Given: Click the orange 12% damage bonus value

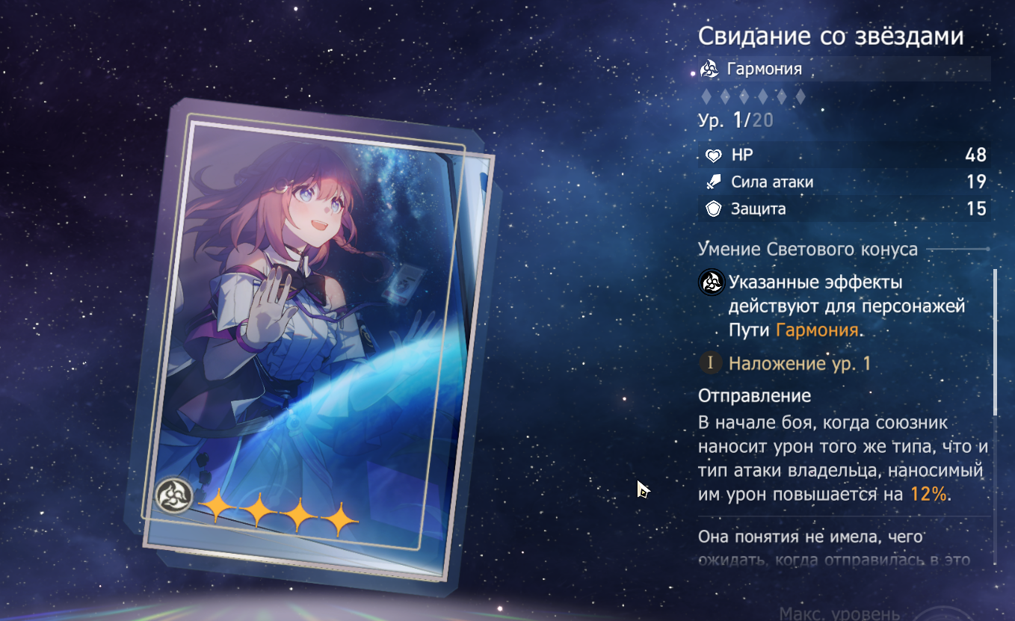Looking at the screenshot, I should click(x=928, y=494).
